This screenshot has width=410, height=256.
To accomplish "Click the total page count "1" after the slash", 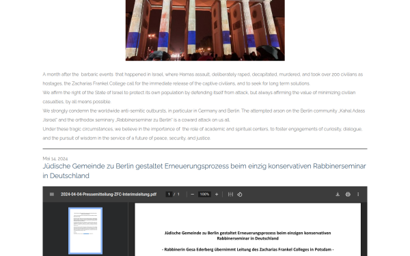I will (178, 195).
